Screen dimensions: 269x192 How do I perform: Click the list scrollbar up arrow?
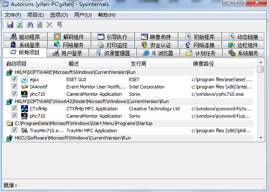pyautogui.click(x=261, y=62)
